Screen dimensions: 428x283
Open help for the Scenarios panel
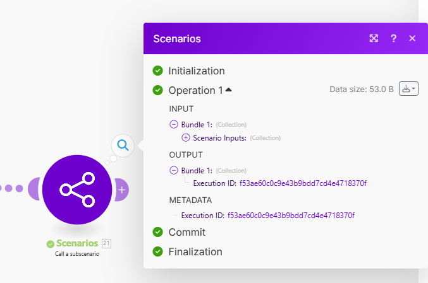[393, 38]
